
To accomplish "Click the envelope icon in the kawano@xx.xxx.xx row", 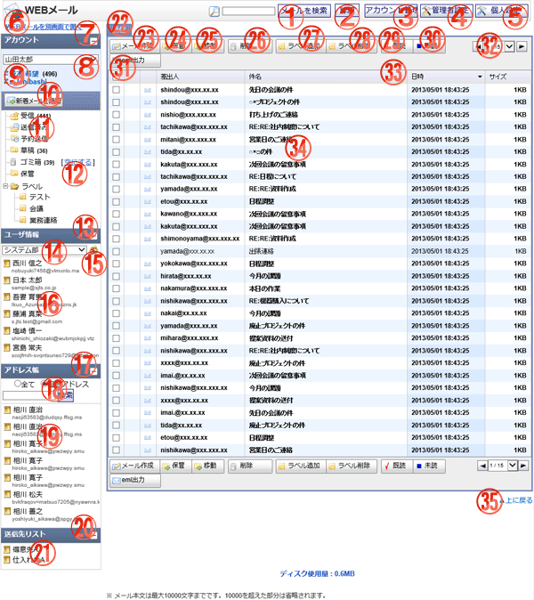I will click(148, 214).
